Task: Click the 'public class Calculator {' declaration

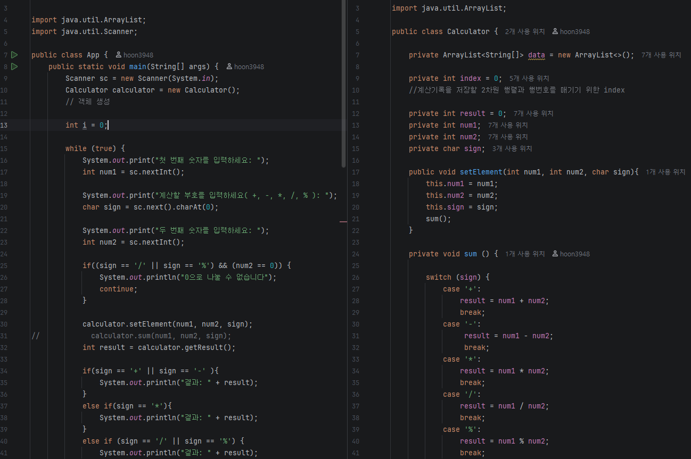Action: (445, 31)
